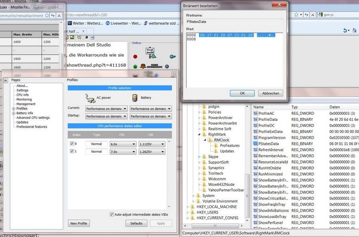359x237 pixels.
Task: Select the ProfileAC registry value icon
Action: click(255, 113)
